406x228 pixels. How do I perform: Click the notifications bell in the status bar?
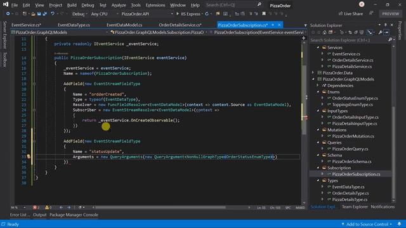pyautogui.click(x=399, y=224)
